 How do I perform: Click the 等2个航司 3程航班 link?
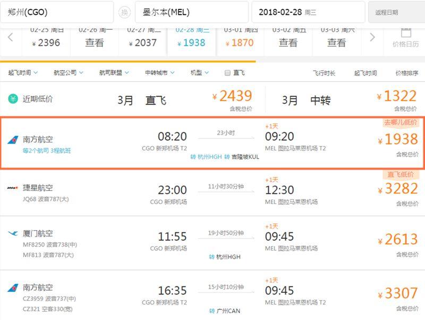[x=47, y=151]
